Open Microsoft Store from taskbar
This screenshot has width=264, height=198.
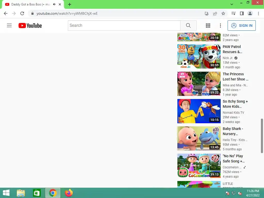[37, 193]
